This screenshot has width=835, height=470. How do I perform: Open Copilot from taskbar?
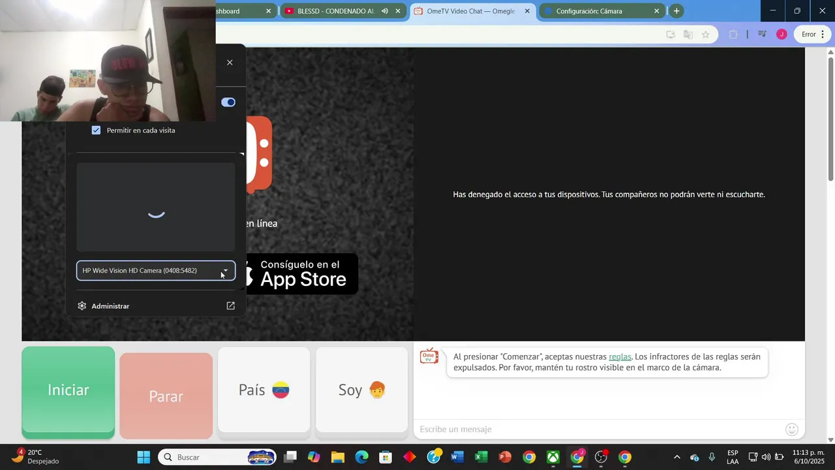314,457
